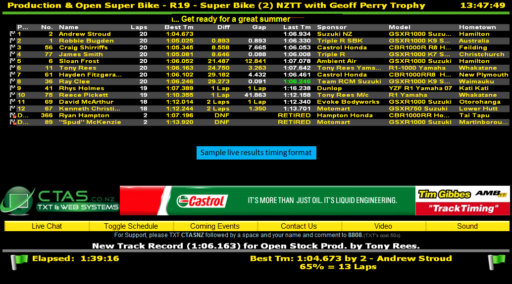
Task: Click the clock '13:47:49' in the title bar
Action: [483, 5]
